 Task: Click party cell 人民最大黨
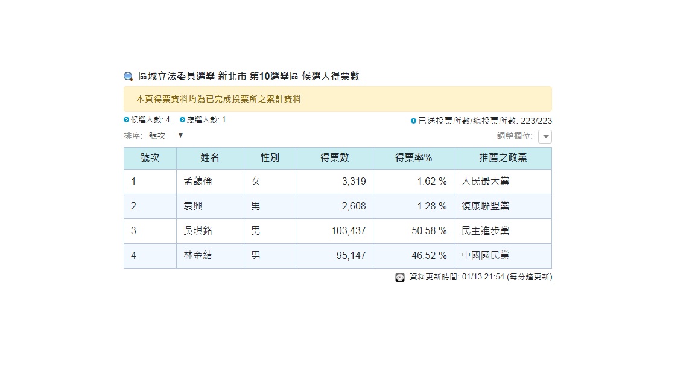coord(485,181)
